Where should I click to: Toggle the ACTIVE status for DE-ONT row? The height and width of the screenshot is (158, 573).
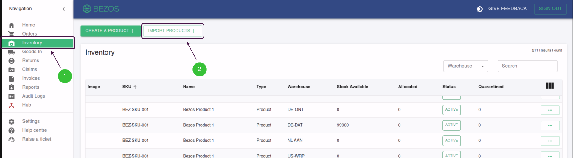pos(451,110)
